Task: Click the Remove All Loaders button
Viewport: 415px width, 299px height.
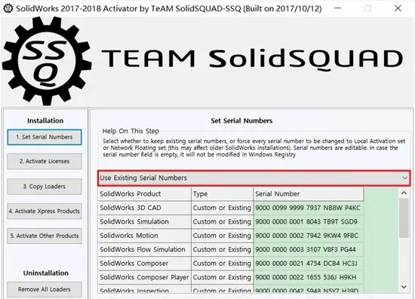Action: (x=45, y=289)
